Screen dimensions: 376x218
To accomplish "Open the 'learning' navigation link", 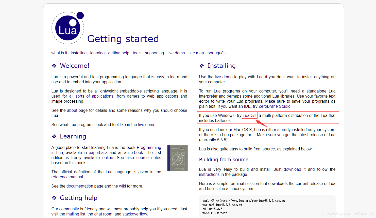I will 97,53.
